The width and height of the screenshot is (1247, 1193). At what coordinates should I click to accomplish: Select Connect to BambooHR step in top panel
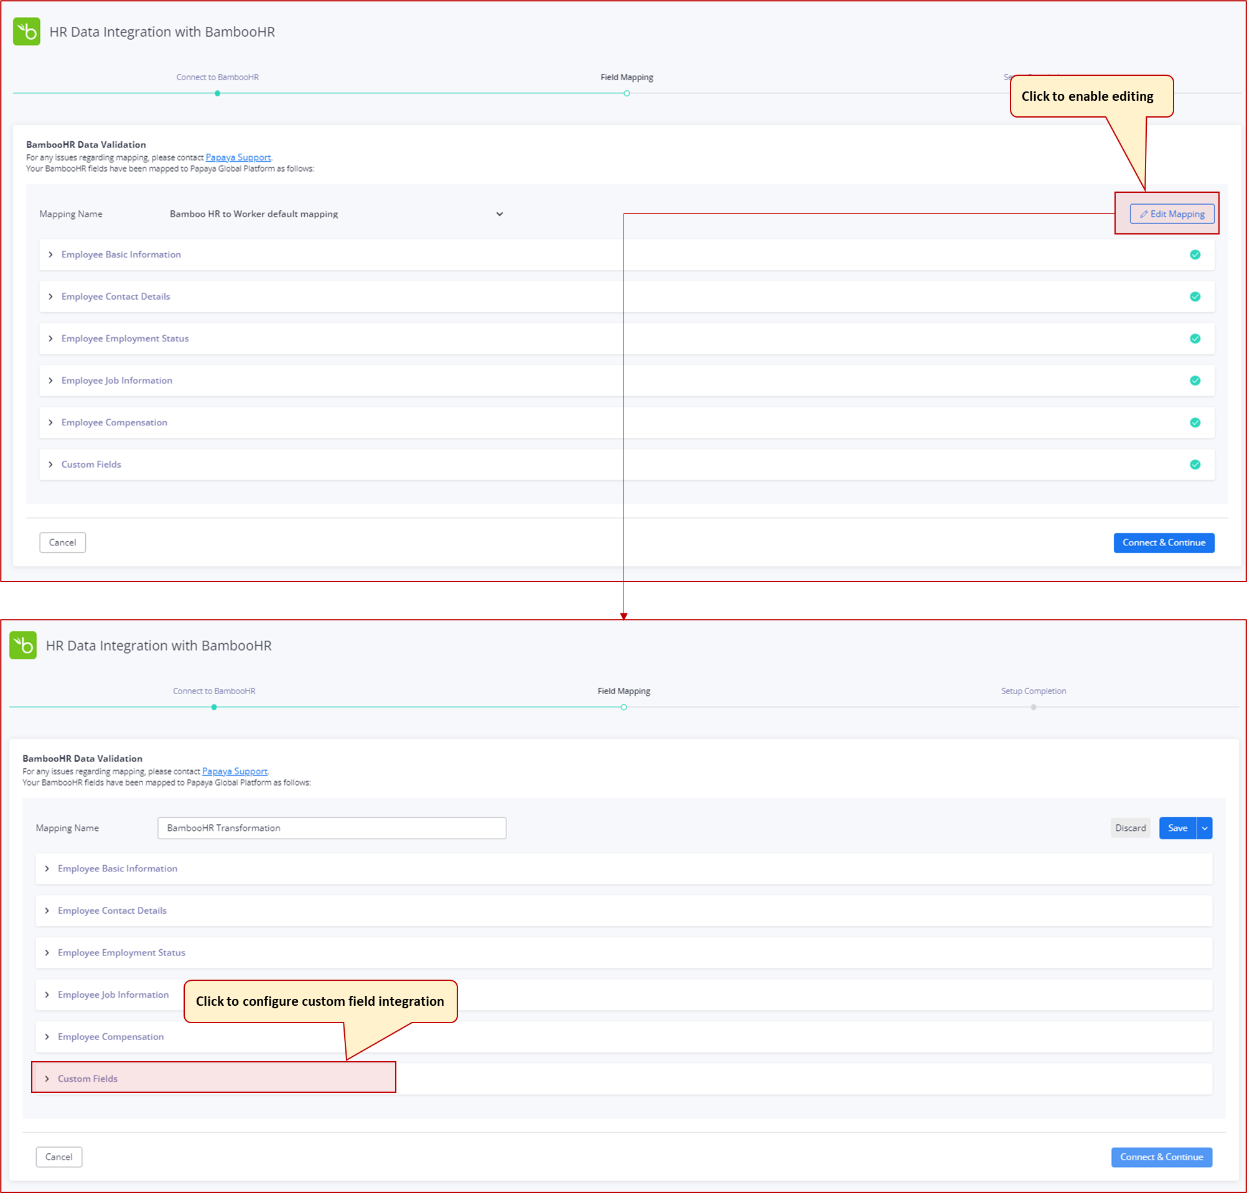pos(218,77)
